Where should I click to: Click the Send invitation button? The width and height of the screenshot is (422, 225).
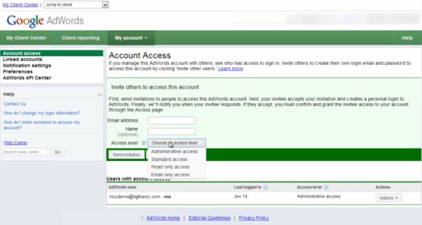pyautogui.click(x=127, y=155)
